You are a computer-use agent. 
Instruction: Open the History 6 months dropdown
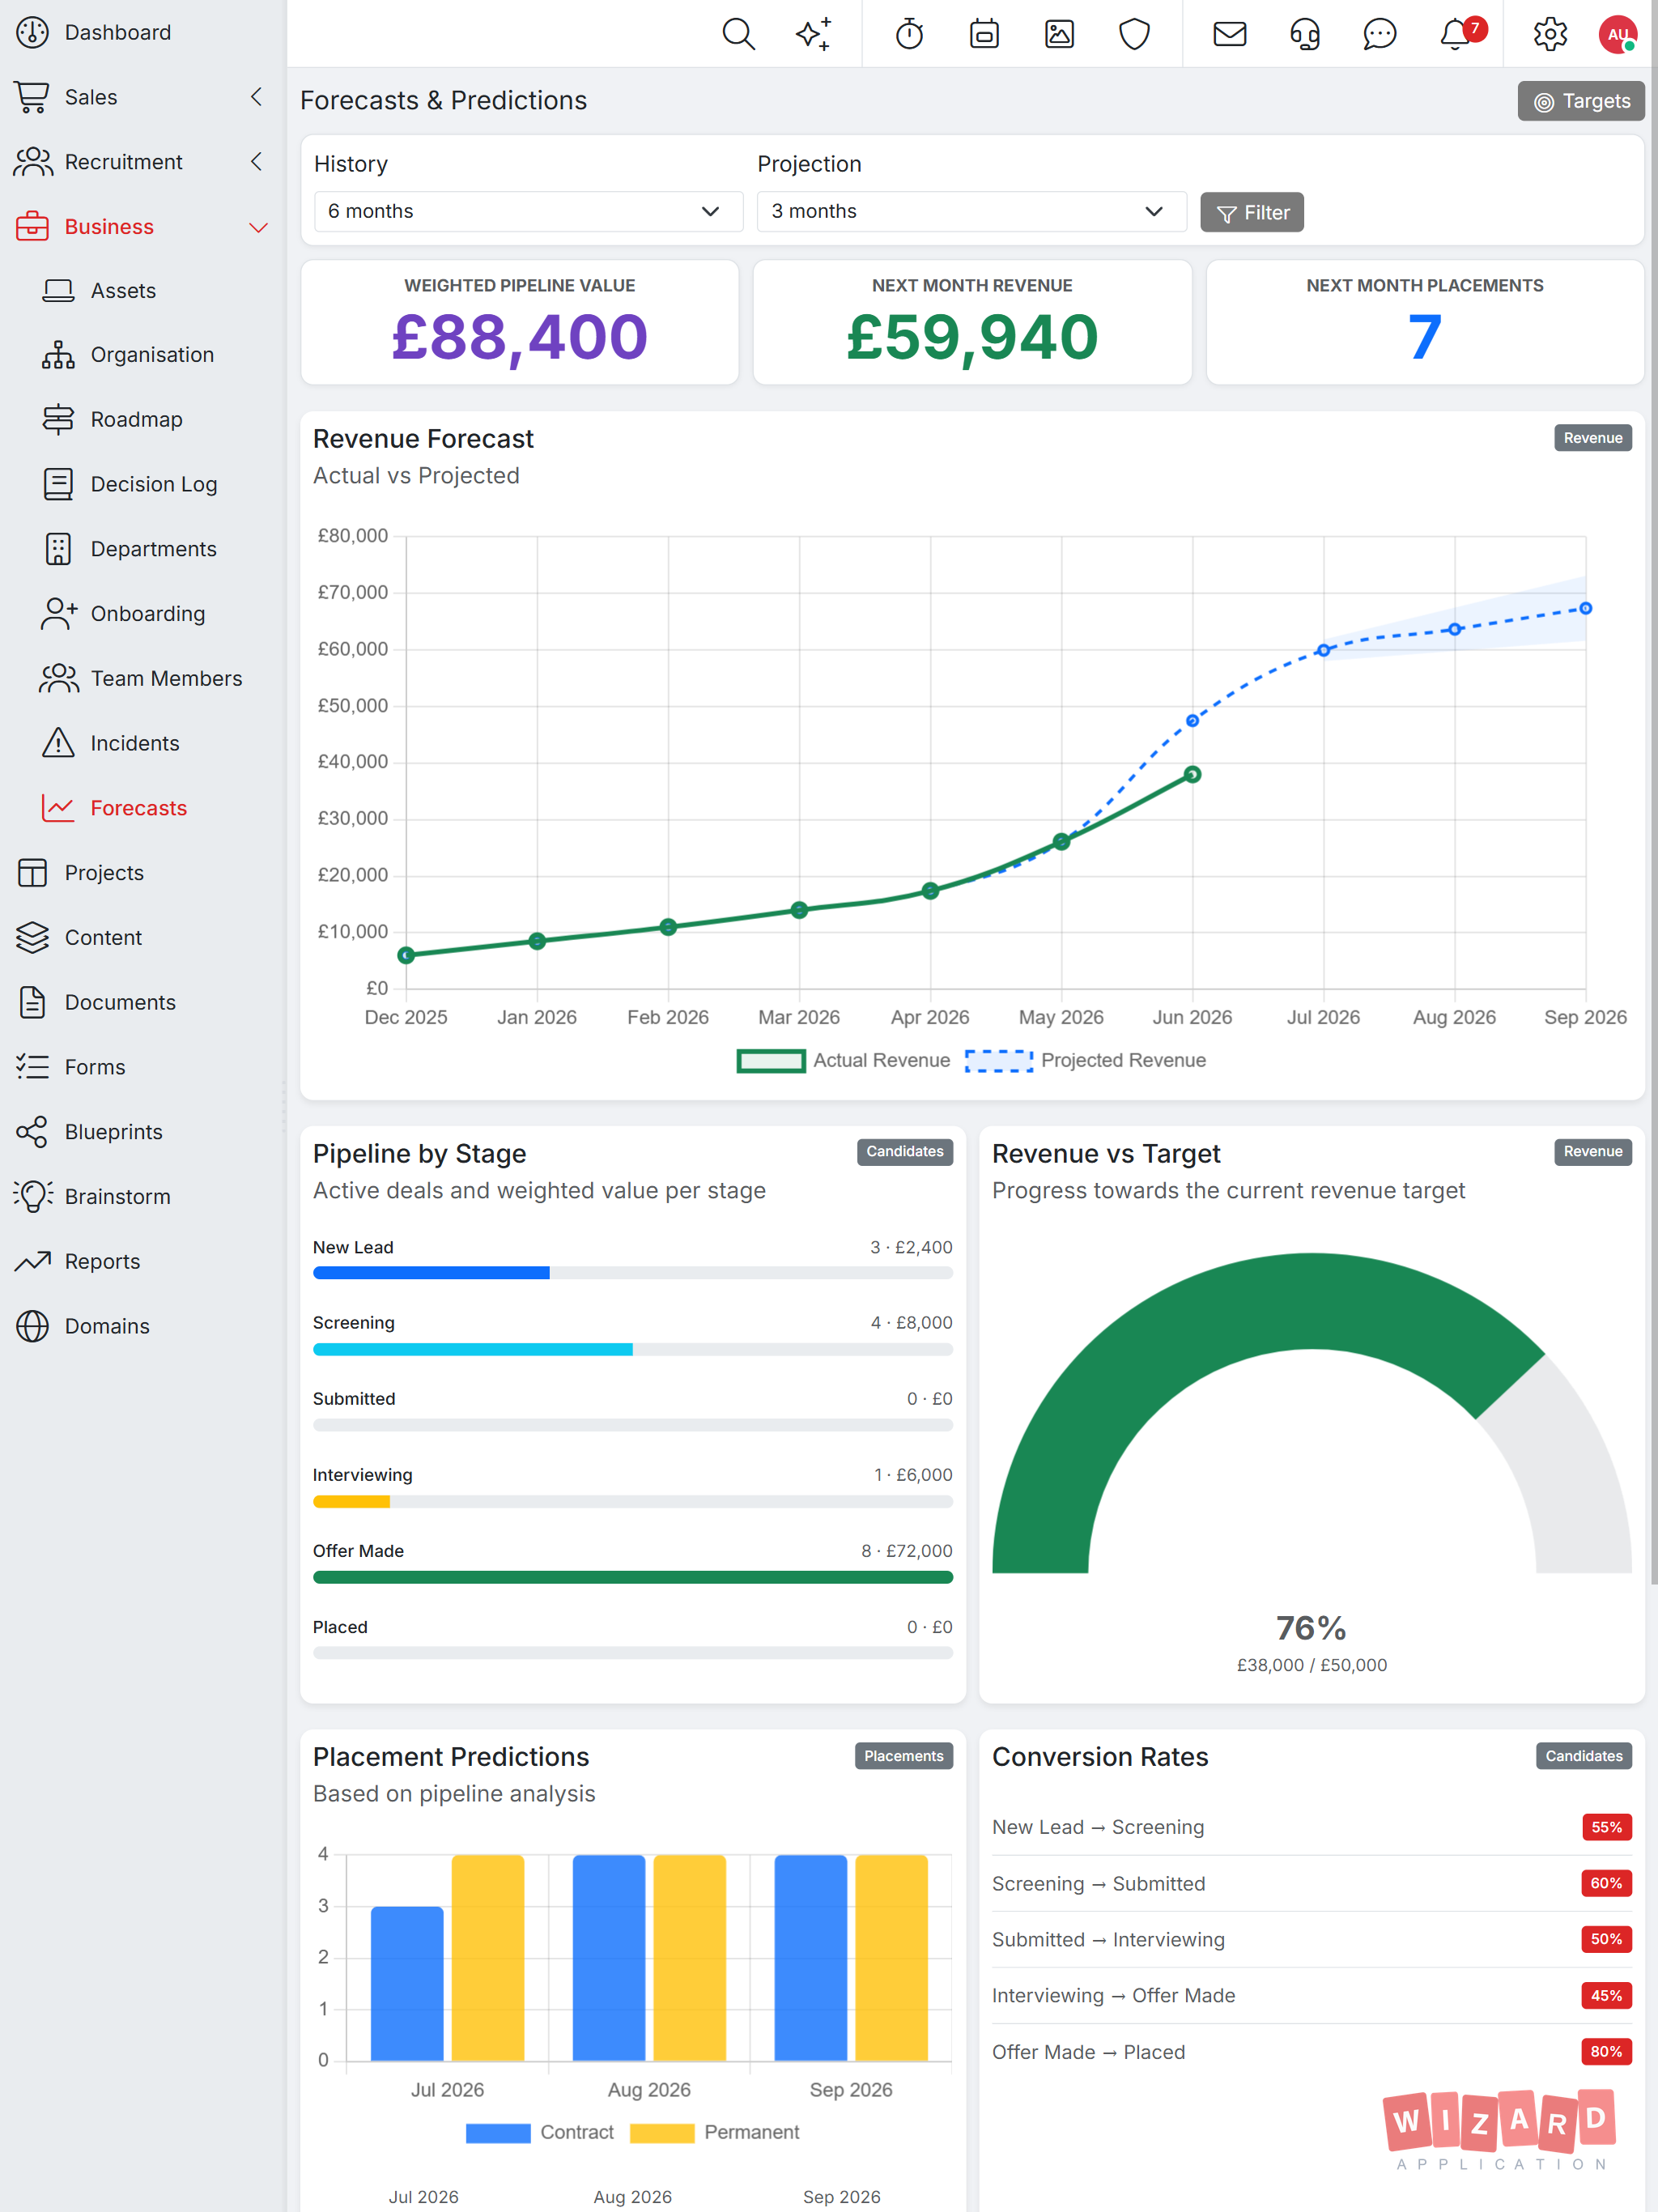click(528, 211)
